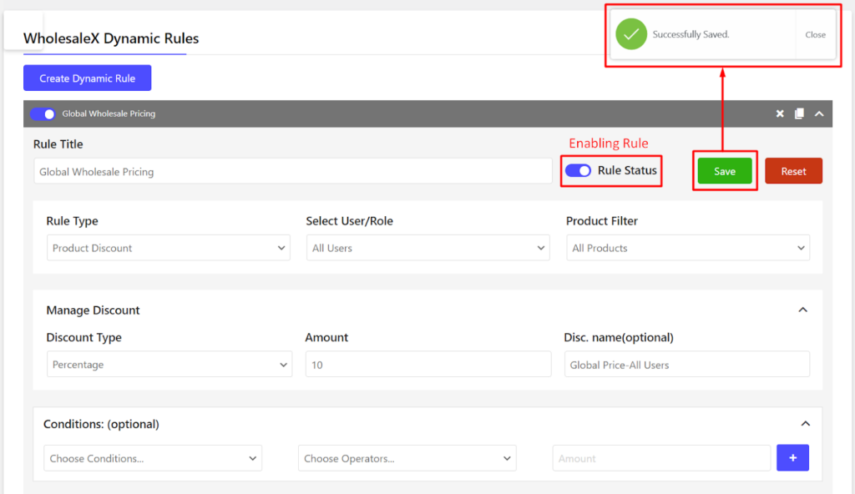Collapse the Conditions (optional) section

(806, 424)
